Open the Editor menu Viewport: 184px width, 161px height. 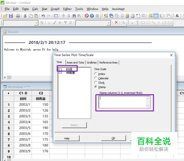click(67, 9)
